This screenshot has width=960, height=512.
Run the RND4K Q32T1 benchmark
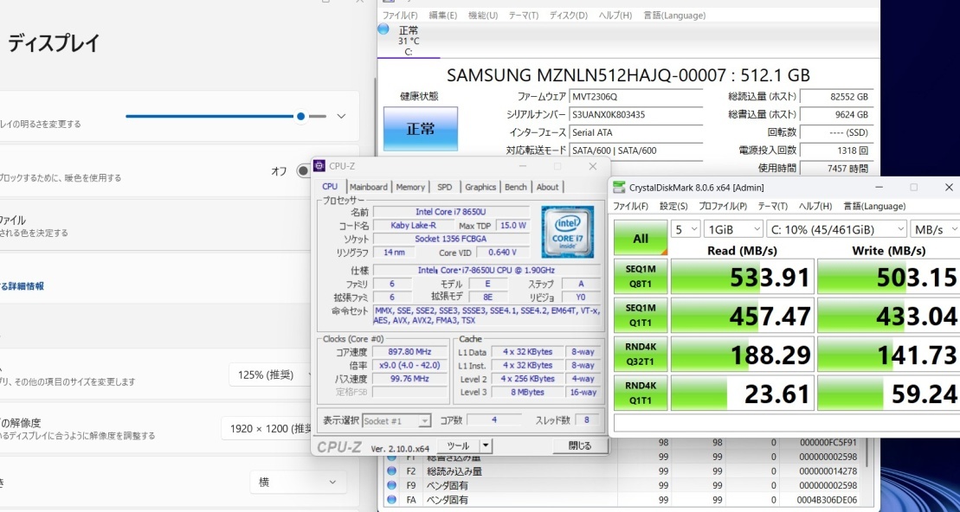[641, 354]
